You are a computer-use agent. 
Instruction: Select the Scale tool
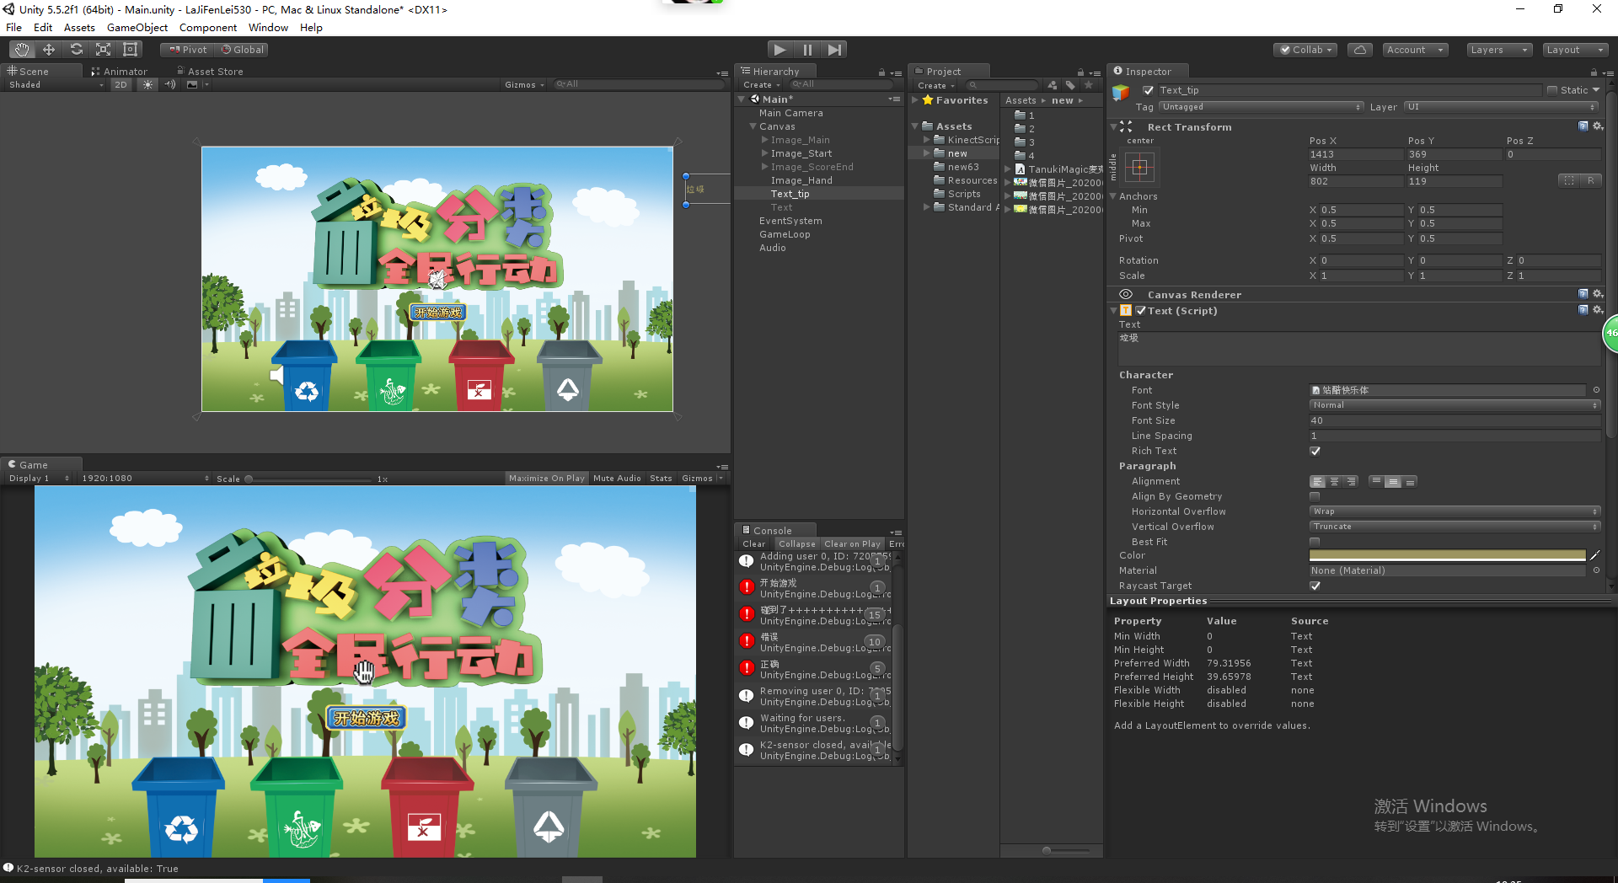[x=103, y=50]
